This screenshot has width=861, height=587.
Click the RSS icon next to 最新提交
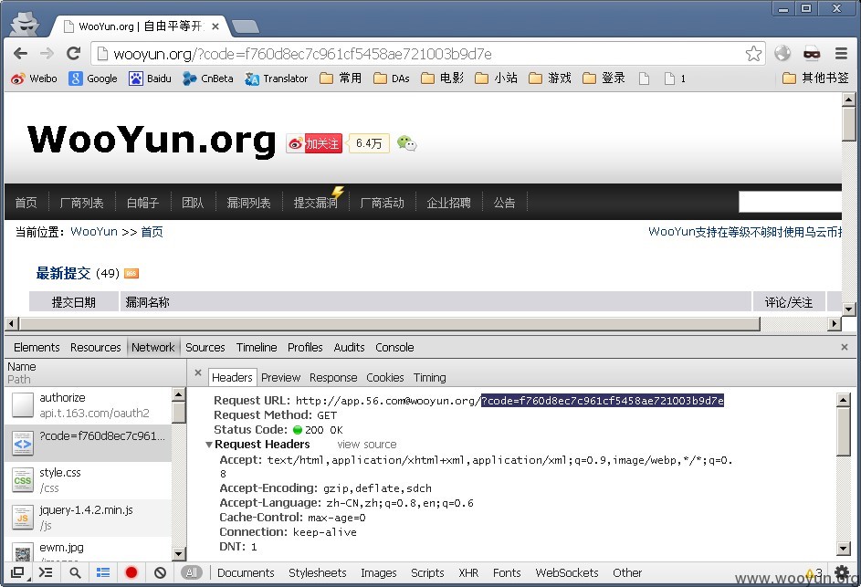pyautogui.click(x=131, y=274)
